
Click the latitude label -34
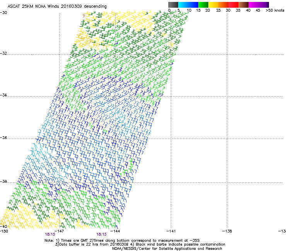(3, 95)
